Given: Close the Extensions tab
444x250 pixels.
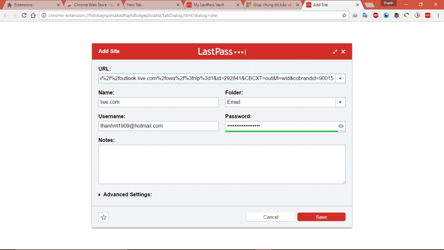Looking at the screenshot, I should (59, 5).
